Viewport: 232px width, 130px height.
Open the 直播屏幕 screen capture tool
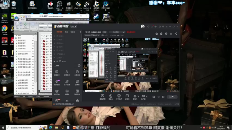click(x=102, y=96)
